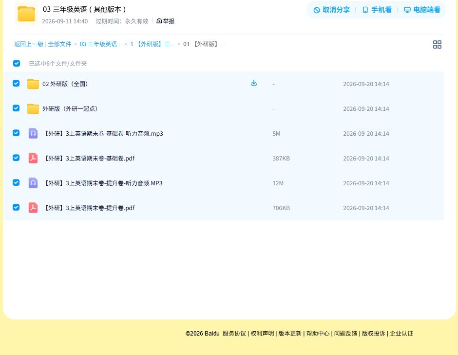Click 问题反馈 footer link
This screenshot has height=355, width=458.
click(x=346, y=334)
